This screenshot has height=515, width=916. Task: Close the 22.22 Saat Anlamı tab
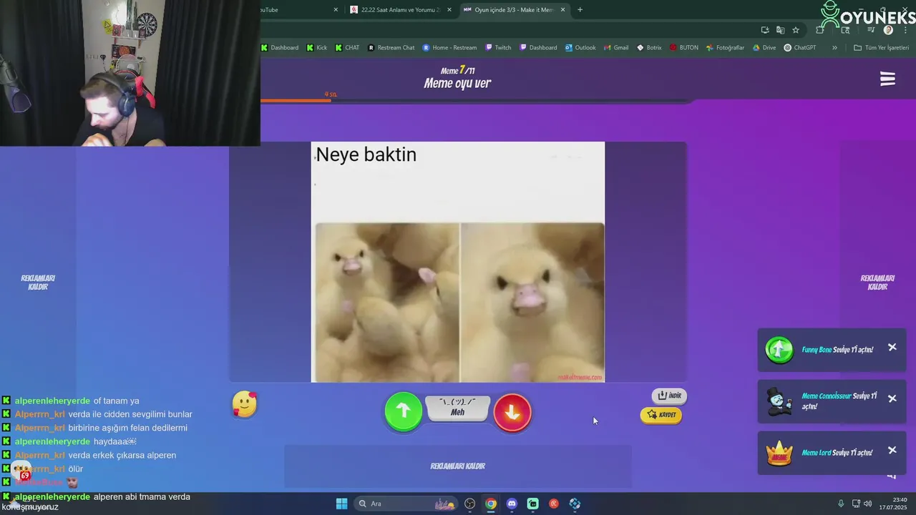click(x=449, y=10)
